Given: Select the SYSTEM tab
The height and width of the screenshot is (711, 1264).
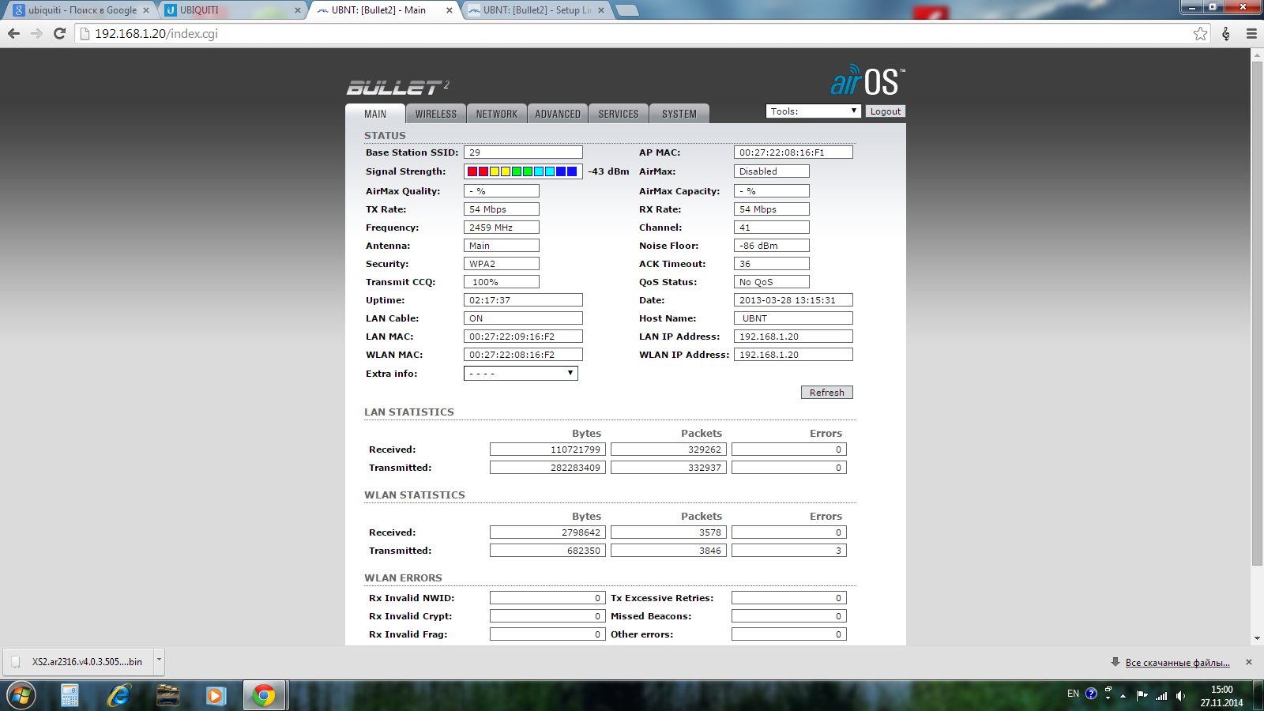Looking at the screenshot, I should click(x=679, y=114).
